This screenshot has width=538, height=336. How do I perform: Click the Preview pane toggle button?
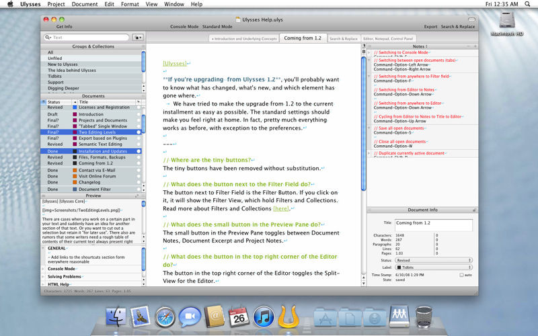pos(137,196)
